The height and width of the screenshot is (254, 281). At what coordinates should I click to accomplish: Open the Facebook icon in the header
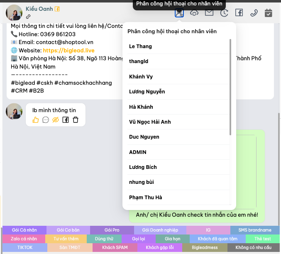tap(239, 13)
